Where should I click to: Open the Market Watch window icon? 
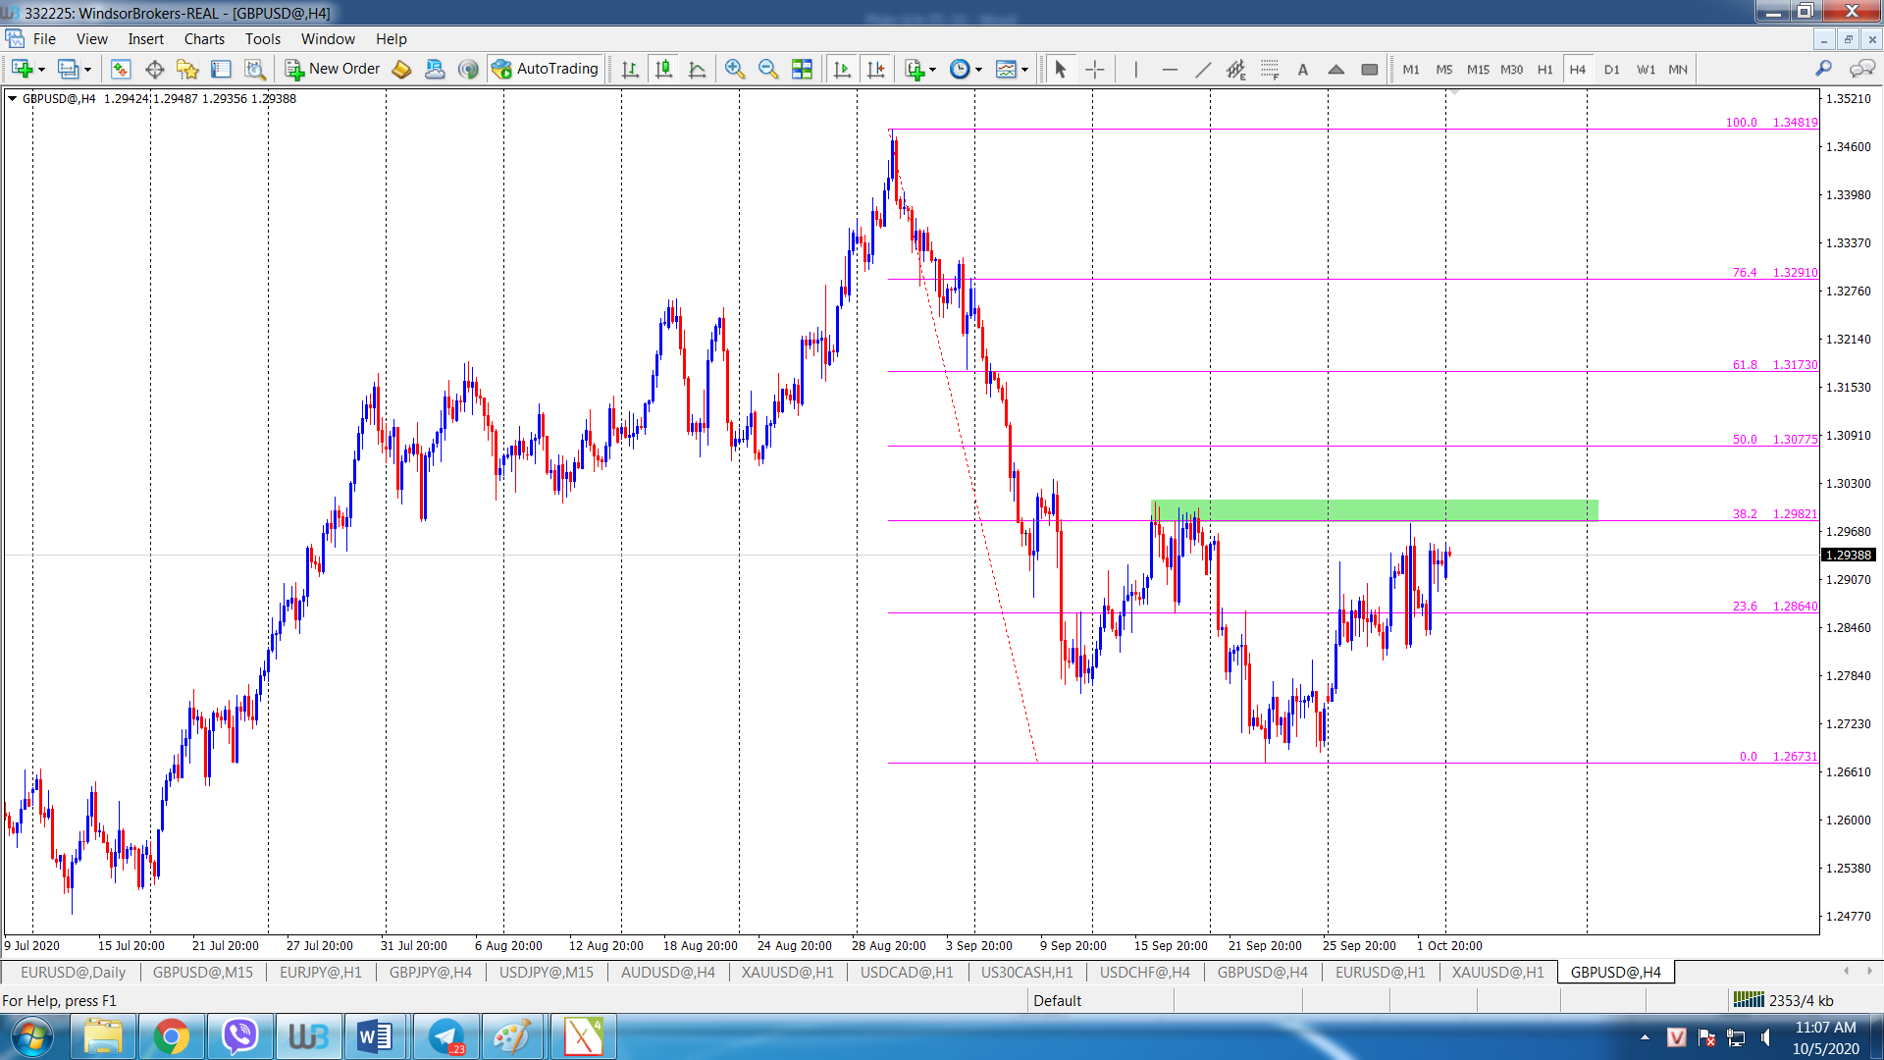pyautogui.click(x=121, y=69)
